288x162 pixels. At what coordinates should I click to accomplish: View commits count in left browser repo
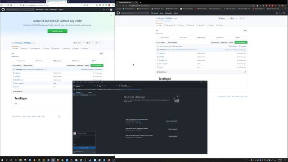[x=21, y=61]
